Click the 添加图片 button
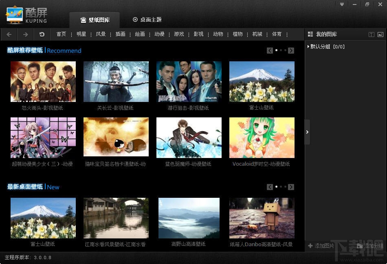387x264 pixels. 321,246
